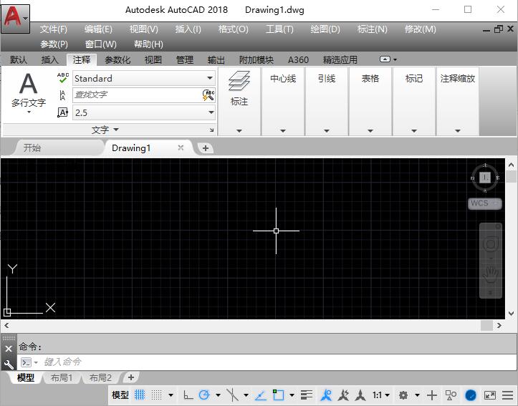The image size is (518, 406).
Task: Click the 标注 dimension button
Action: (x=239, y=89)
